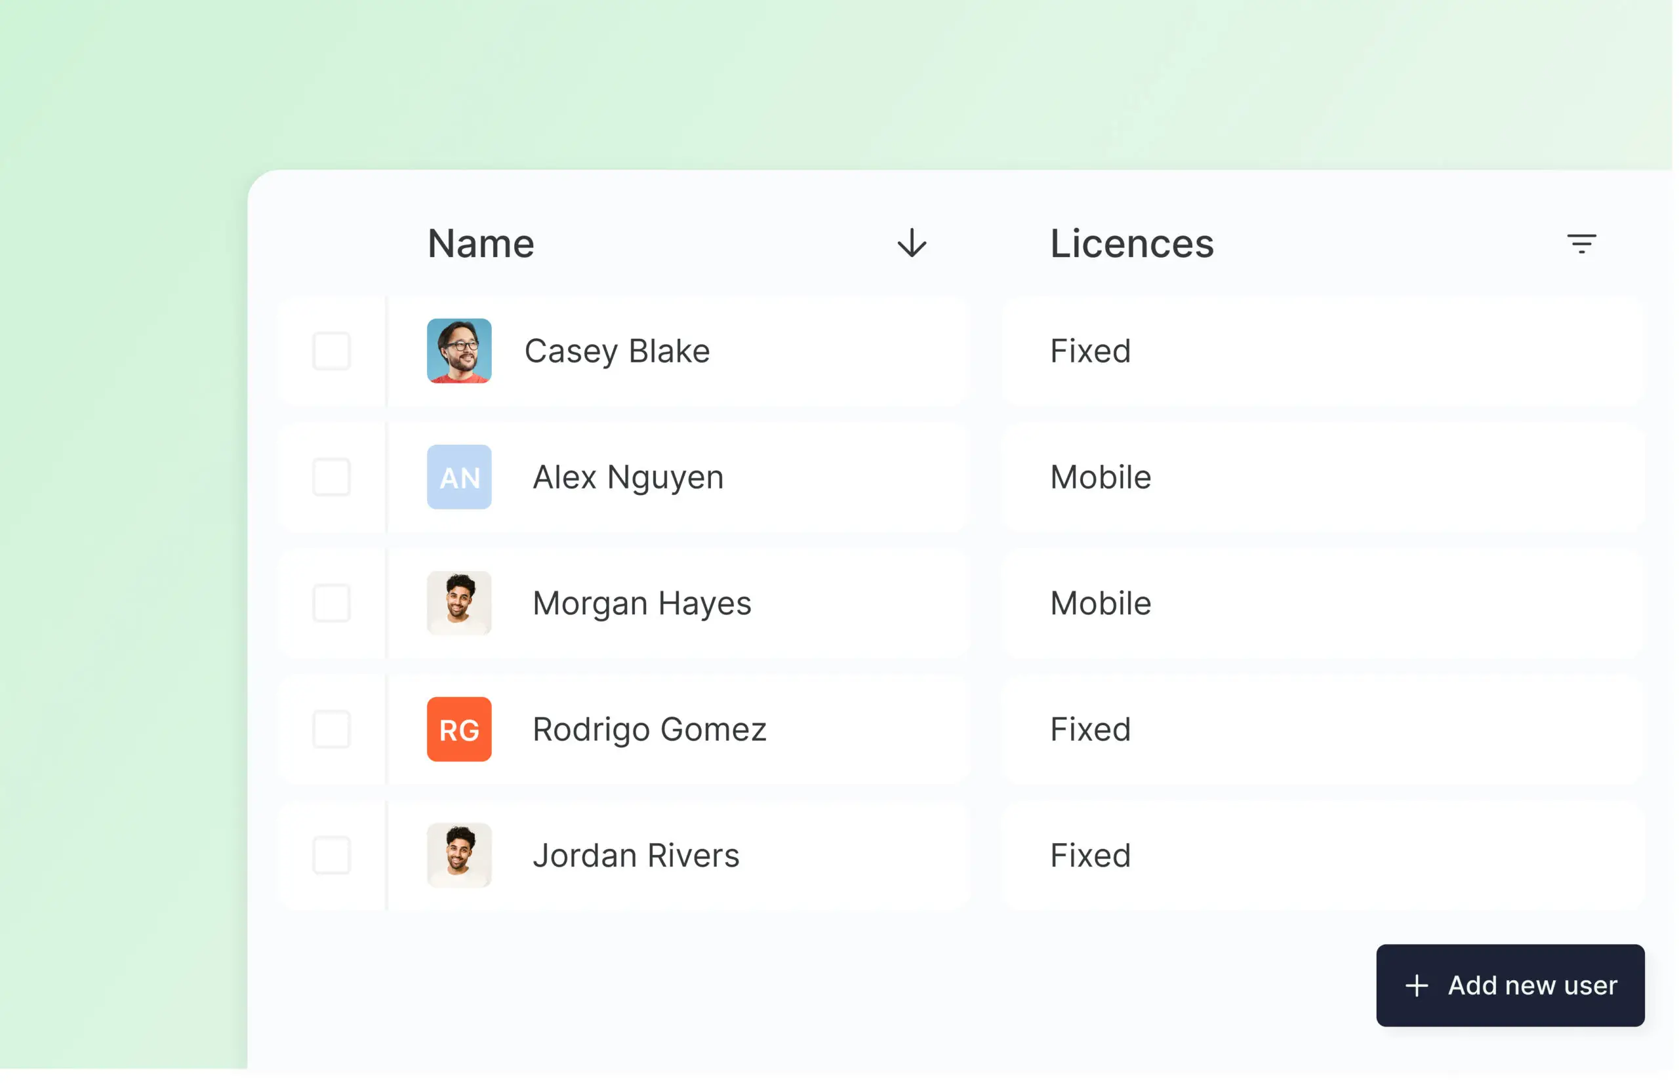This screenshot has height=1085, width=1679.
Task: Click the Licences column header
Action: pos(1131,244)
